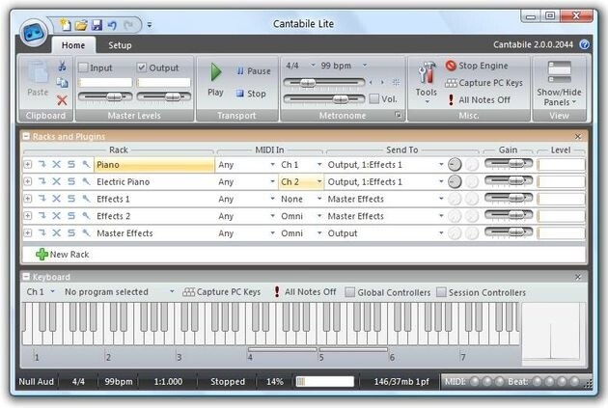Open Quick Access toolbar customize arrow

150,26
